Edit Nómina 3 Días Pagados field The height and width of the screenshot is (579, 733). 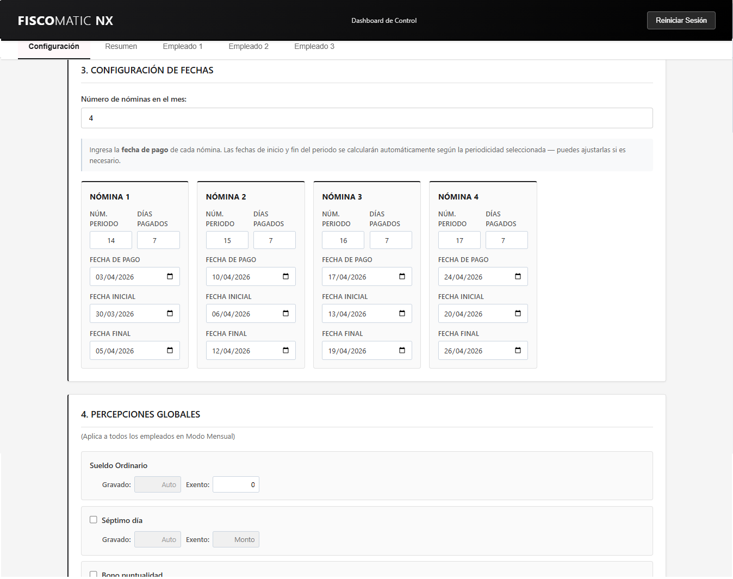click(x=391, y=240)
